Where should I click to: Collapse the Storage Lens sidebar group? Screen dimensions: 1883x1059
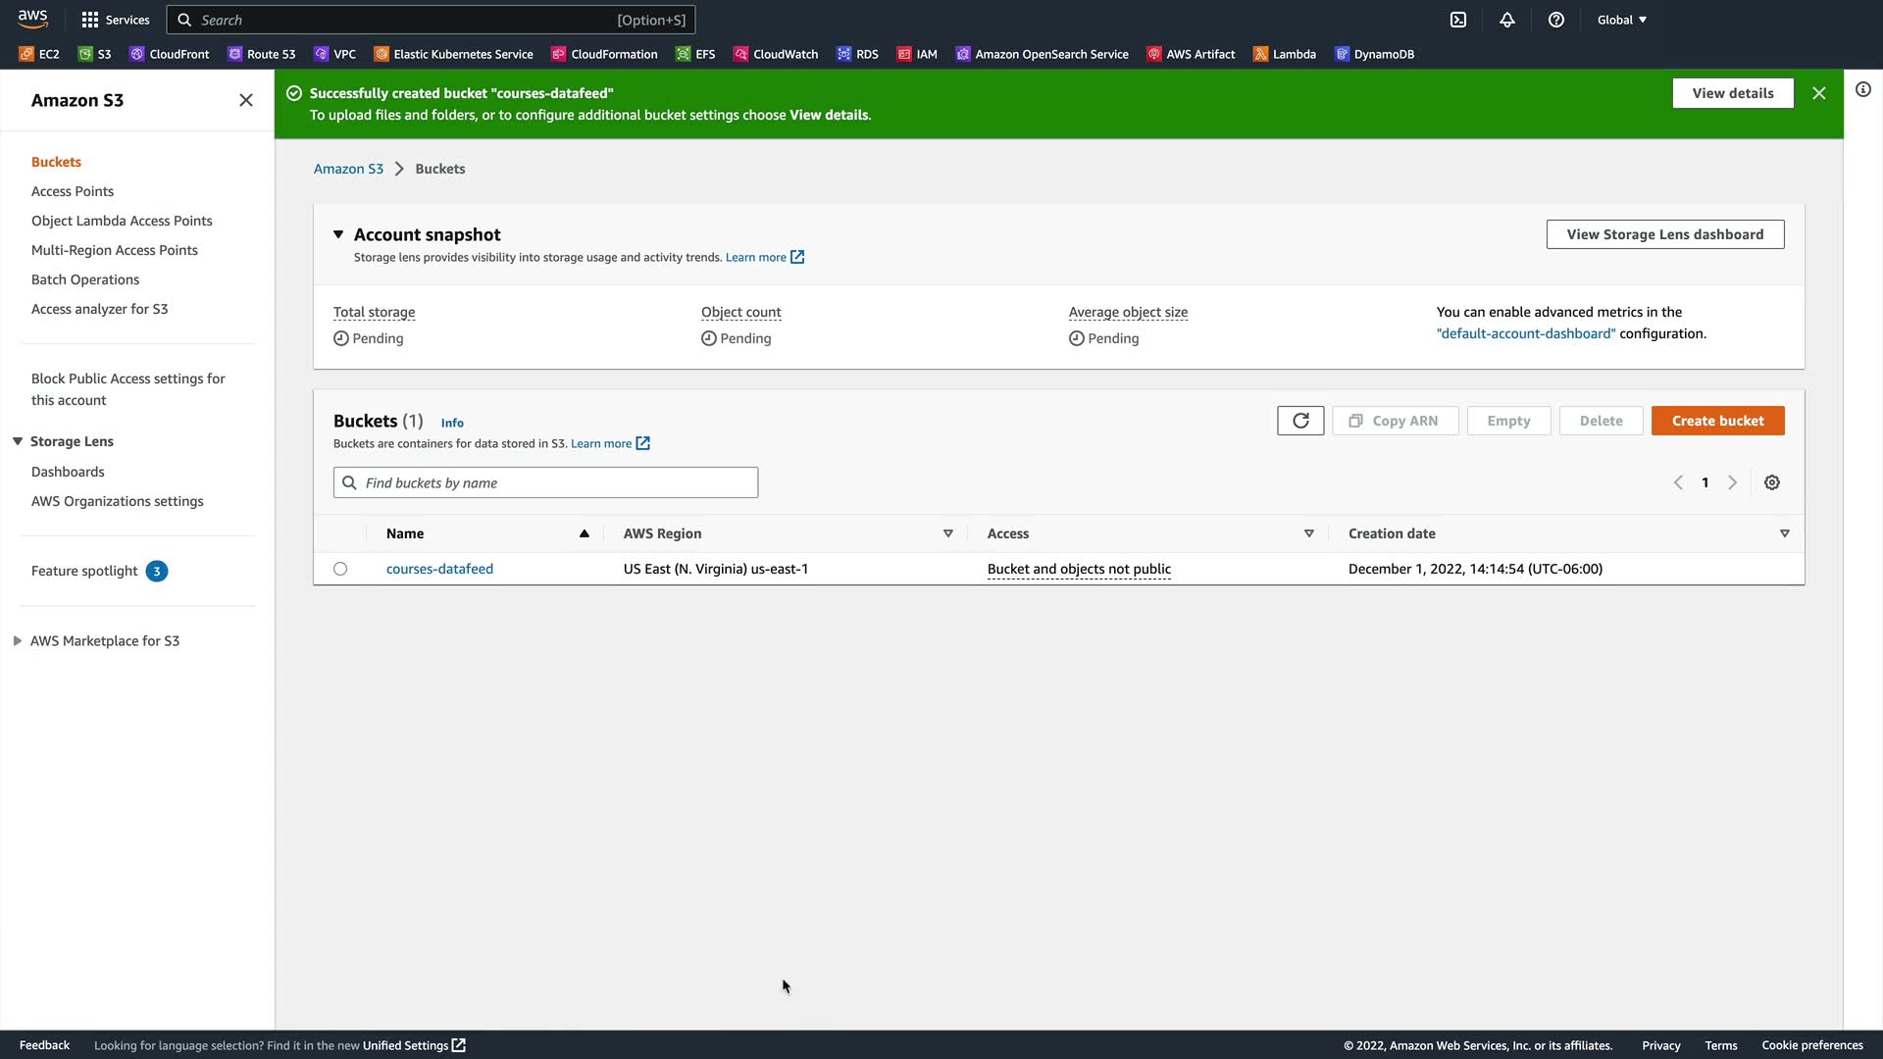18,441
